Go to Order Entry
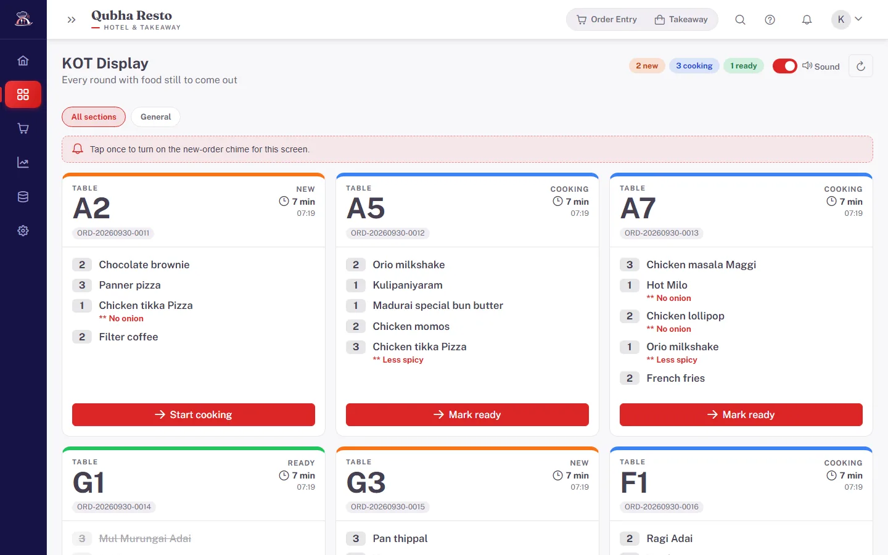Screen dimensions: 888x555 coord(607,20)
